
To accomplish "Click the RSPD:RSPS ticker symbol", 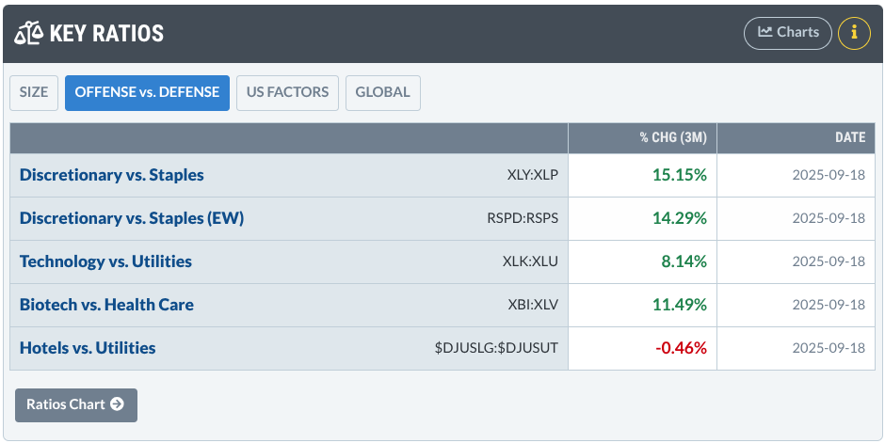I will point(523,218).
